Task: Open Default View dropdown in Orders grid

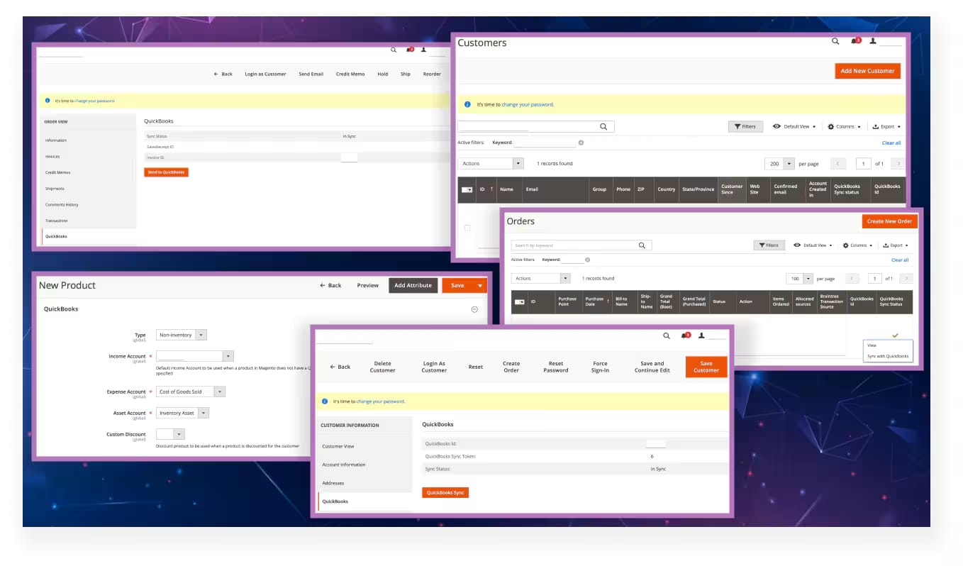Action: pos(813,245)
